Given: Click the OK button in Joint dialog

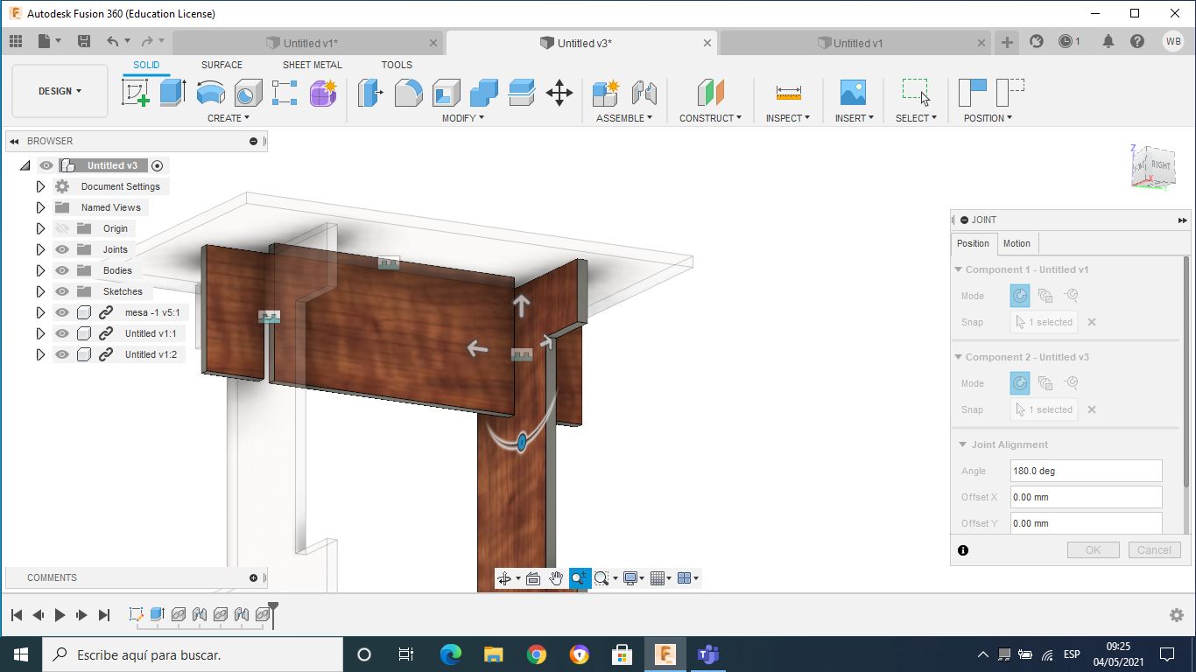Looking at the screenshot, I should click(1093, 550).
